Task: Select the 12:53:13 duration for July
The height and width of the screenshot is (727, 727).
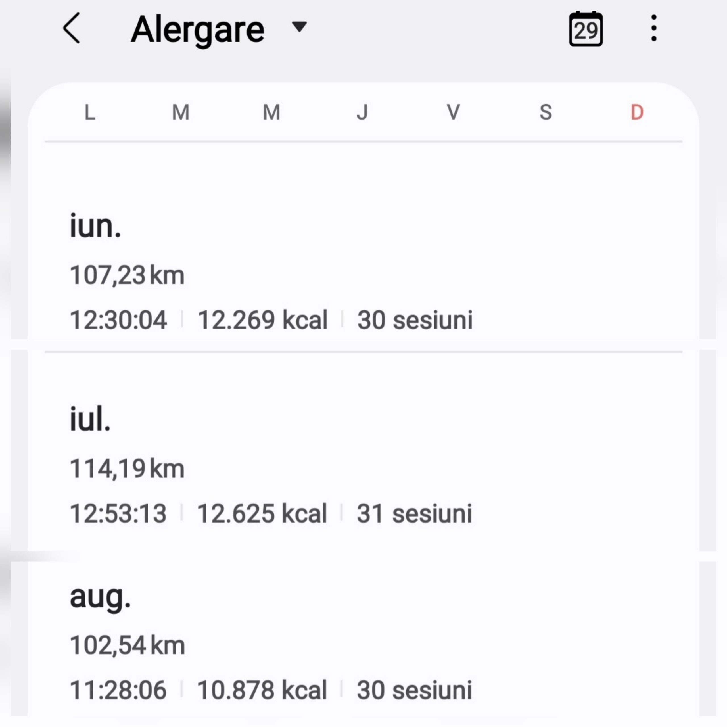Action: (x=118, y=514)
